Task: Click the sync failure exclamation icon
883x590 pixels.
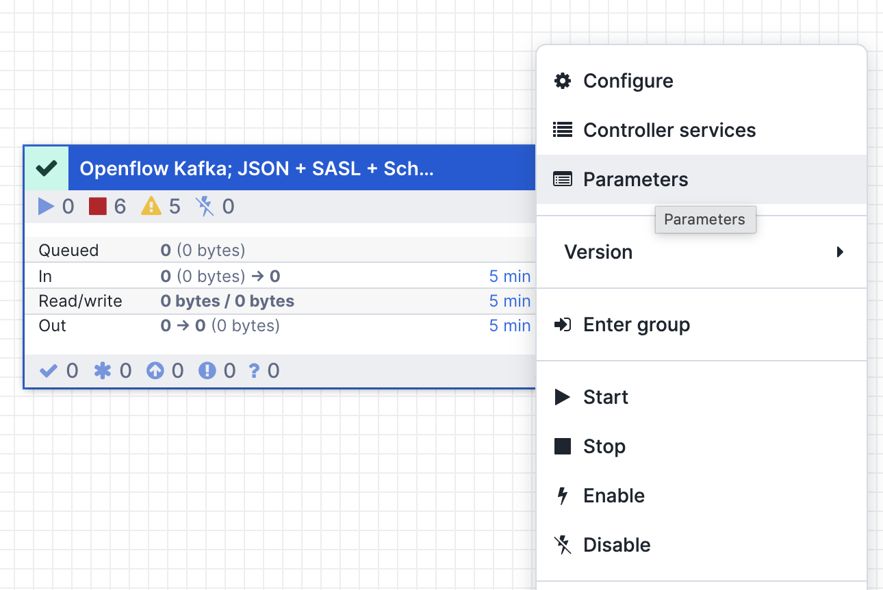Action: (207, 371)
